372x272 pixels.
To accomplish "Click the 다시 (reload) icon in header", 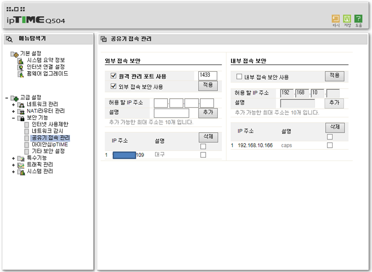I will (x=336, y=19).
